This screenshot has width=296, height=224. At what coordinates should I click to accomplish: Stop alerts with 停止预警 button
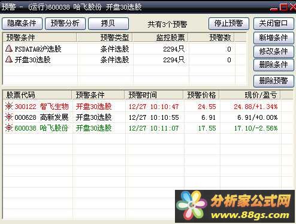coord(229,23)
